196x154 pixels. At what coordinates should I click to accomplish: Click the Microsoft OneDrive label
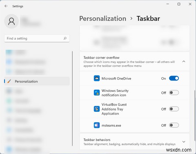[x=116, y=78]
